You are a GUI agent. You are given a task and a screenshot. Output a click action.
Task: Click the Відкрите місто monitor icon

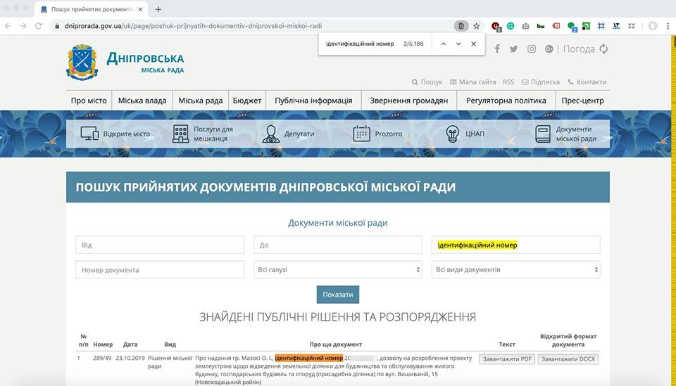click(x=89, y=134)
